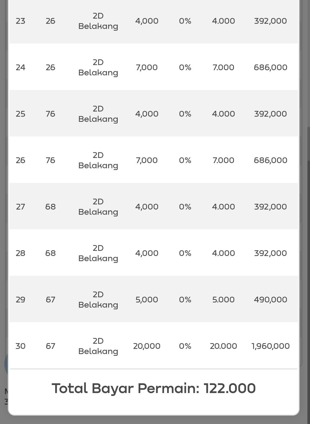Select the 392,000 amount in row 28
The height and width of the screenshot is (424, 310).
click(x=270, y=253)
